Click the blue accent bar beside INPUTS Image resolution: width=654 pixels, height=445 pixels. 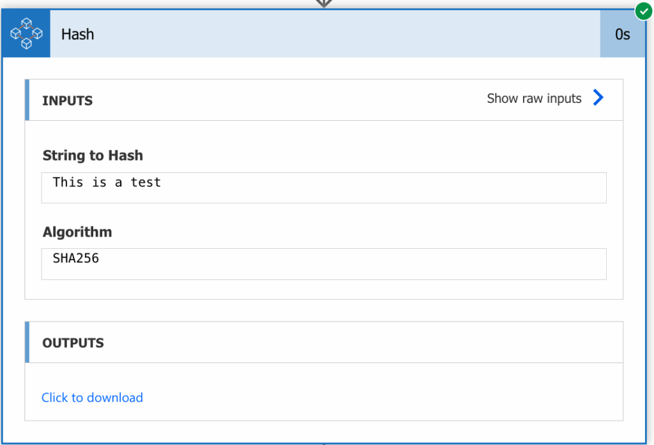[x=27, y=100]
